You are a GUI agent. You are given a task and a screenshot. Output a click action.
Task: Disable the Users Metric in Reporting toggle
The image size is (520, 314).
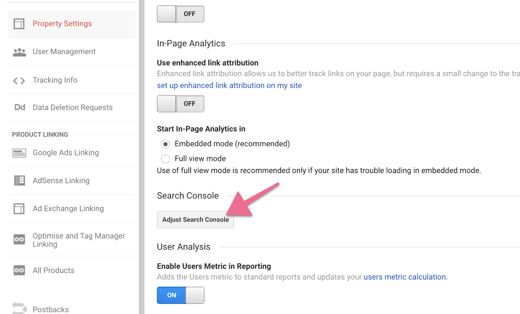(180, 295)
